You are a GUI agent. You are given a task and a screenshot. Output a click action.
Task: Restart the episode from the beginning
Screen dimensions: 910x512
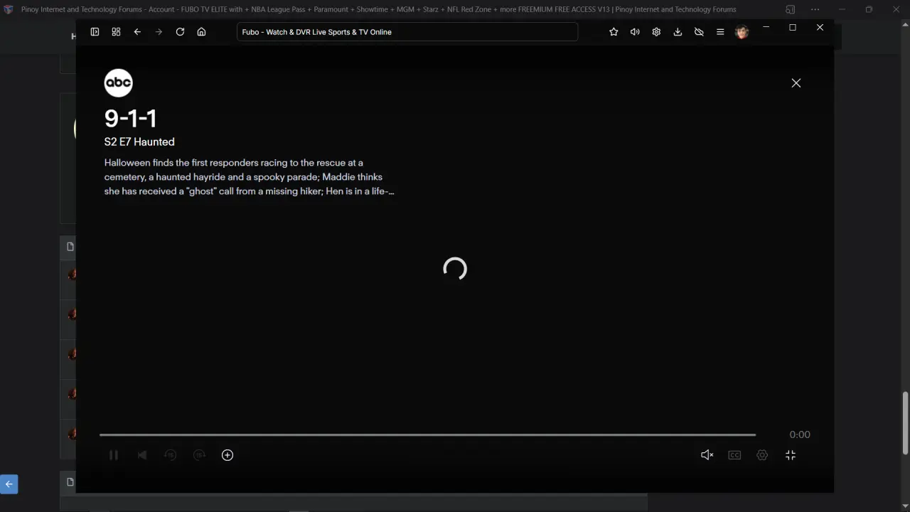(142, 455)
